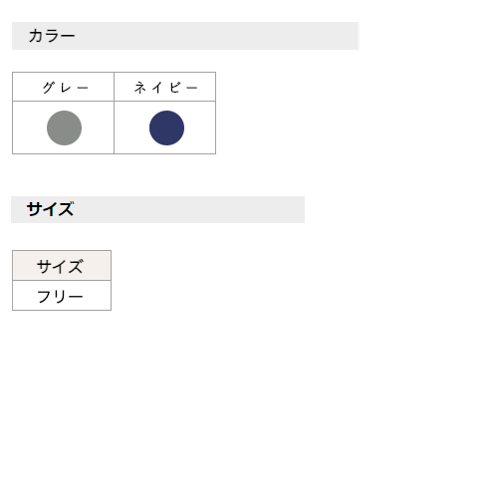This screenshot has height=498, width=498.
Task: Click empty right end of カラー header bar
Action: coord(332,36)
